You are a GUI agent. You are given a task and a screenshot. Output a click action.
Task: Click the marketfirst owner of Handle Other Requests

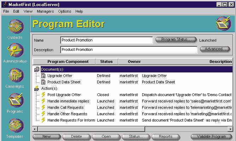tap(128, 114)
